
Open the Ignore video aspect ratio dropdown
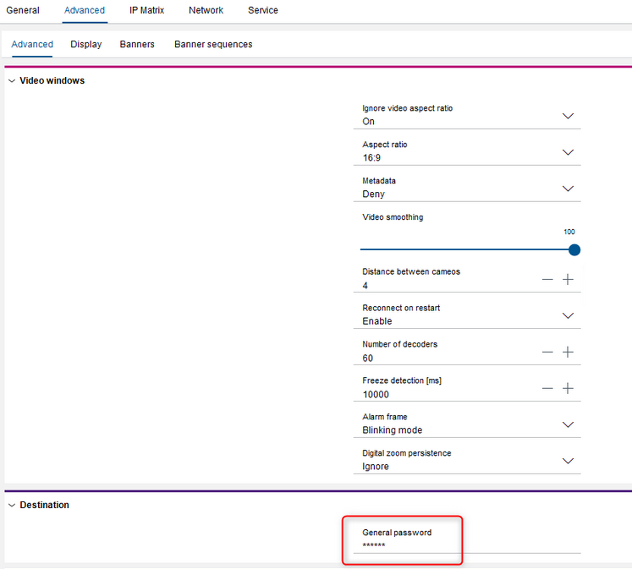coord(568,116)
